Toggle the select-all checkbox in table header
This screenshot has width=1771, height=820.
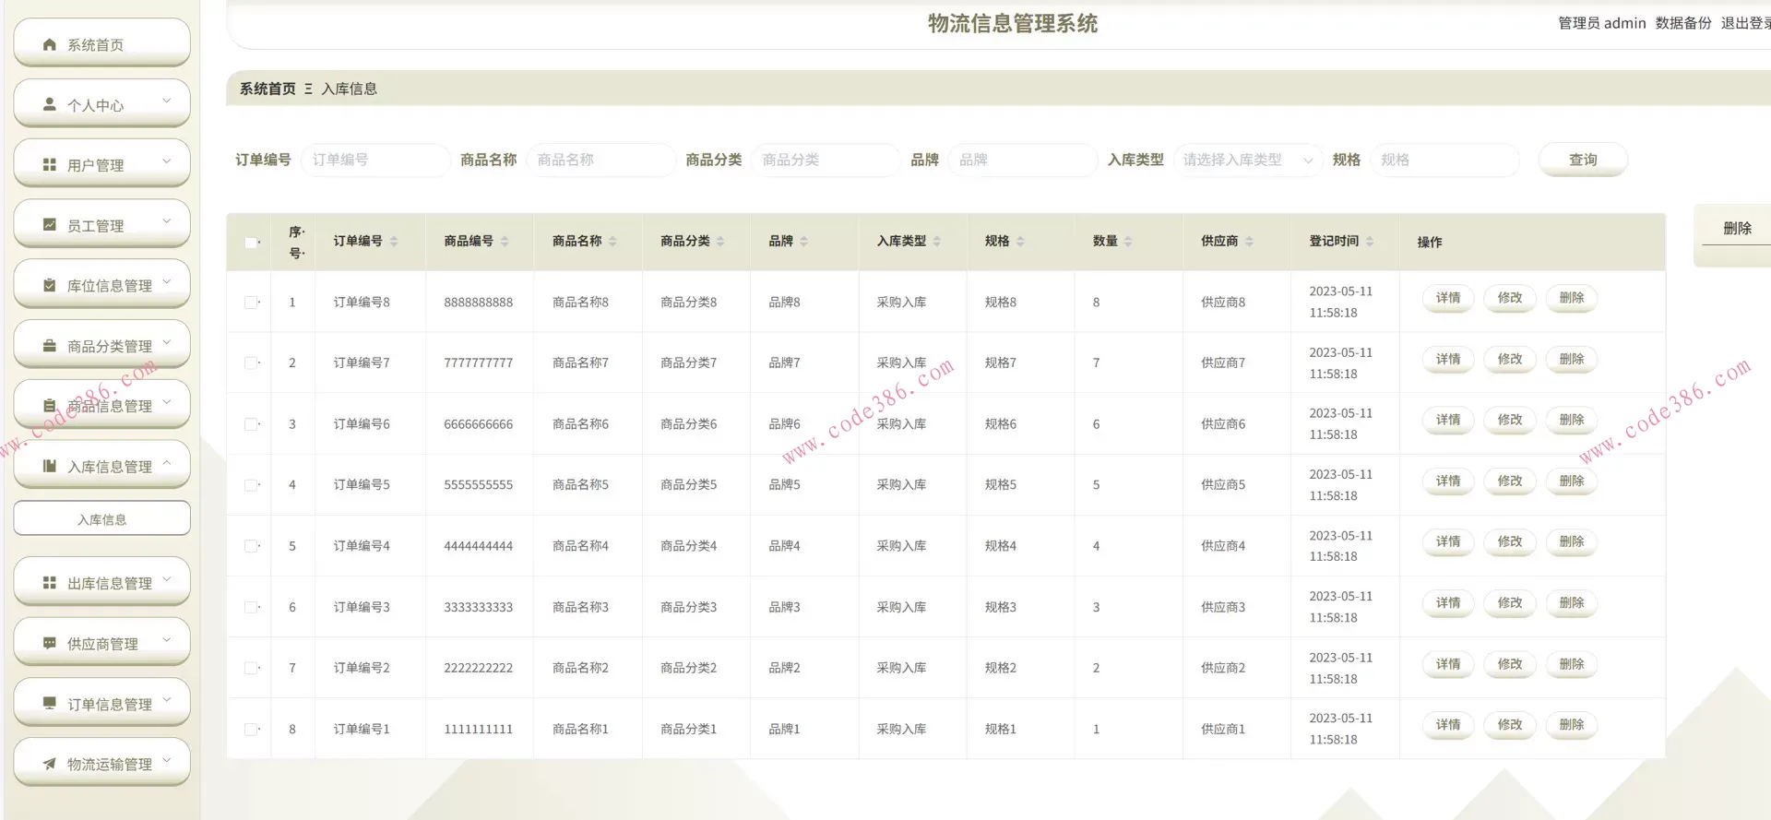click(251, 243)
